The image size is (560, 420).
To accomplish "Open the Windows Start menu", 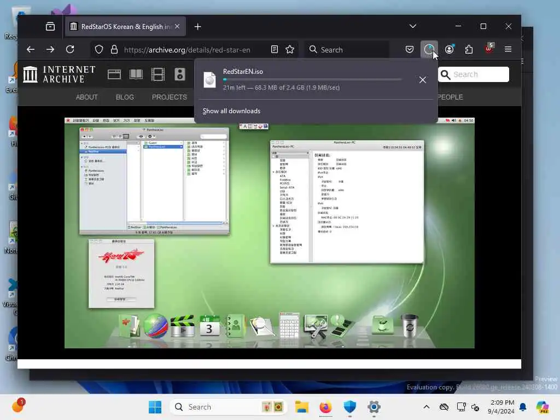I will [155, 407].
